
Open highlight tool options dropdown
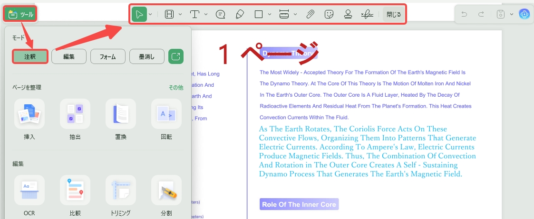point(180,14)
